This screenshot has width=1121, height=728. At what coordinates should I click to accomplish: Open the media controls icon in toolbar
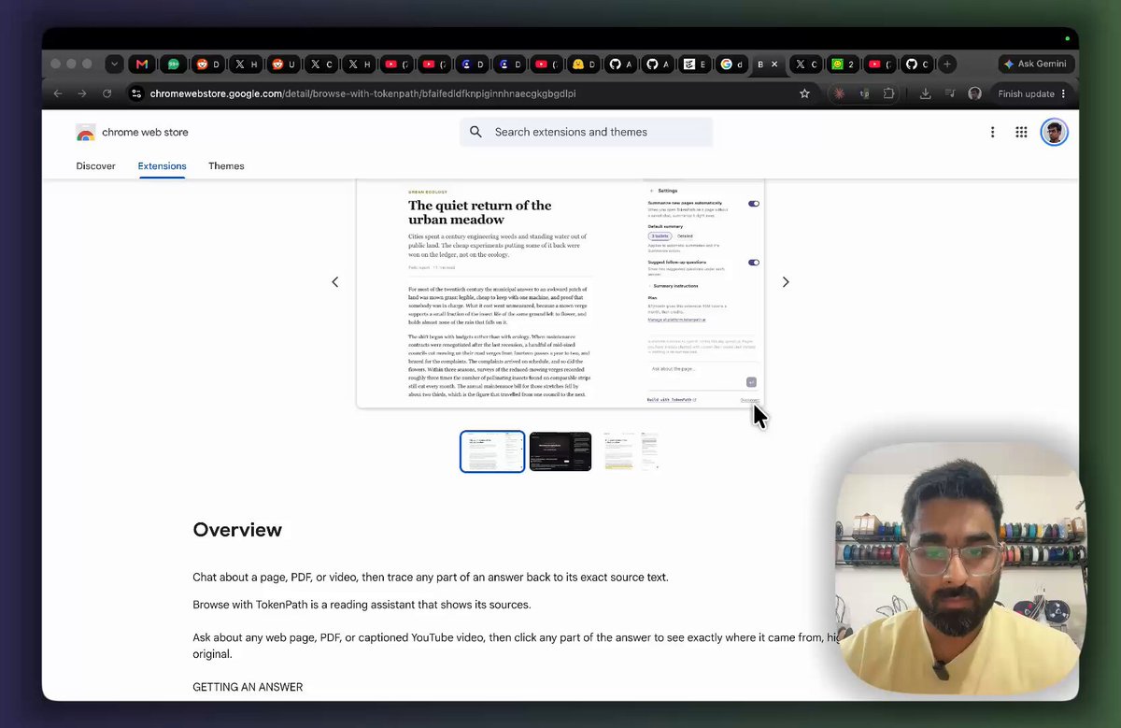coord(950,93)
